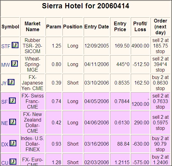This screenshot has height=166, width=172.
Task: Open the chart icon beside MW
Action: coord(14,64)
